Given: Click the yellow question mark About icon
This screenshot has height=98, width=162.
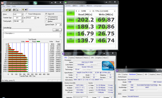Looking at the screenshot, I should 23,10.
